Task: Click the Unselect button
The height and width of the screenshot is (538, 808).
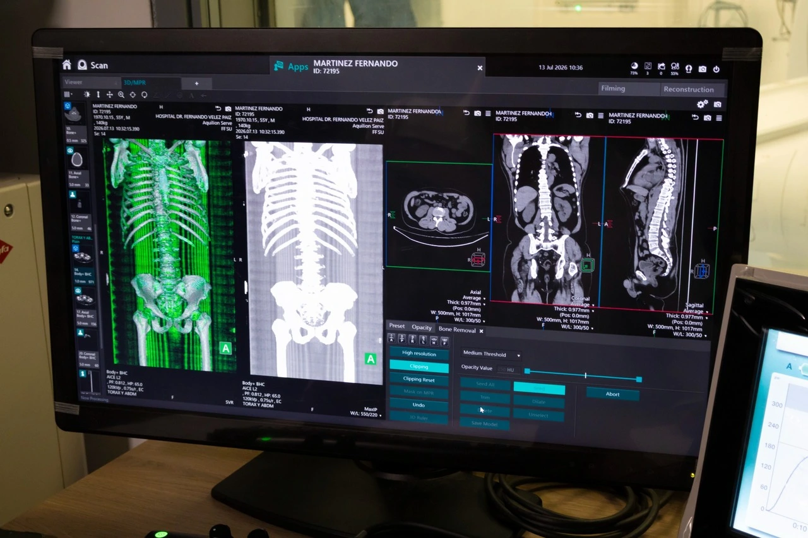Action: point(538,415)
